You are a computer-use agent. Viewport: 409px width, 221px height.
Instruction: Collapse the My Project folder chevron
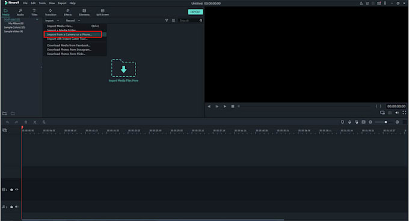(x=37, y=20)
